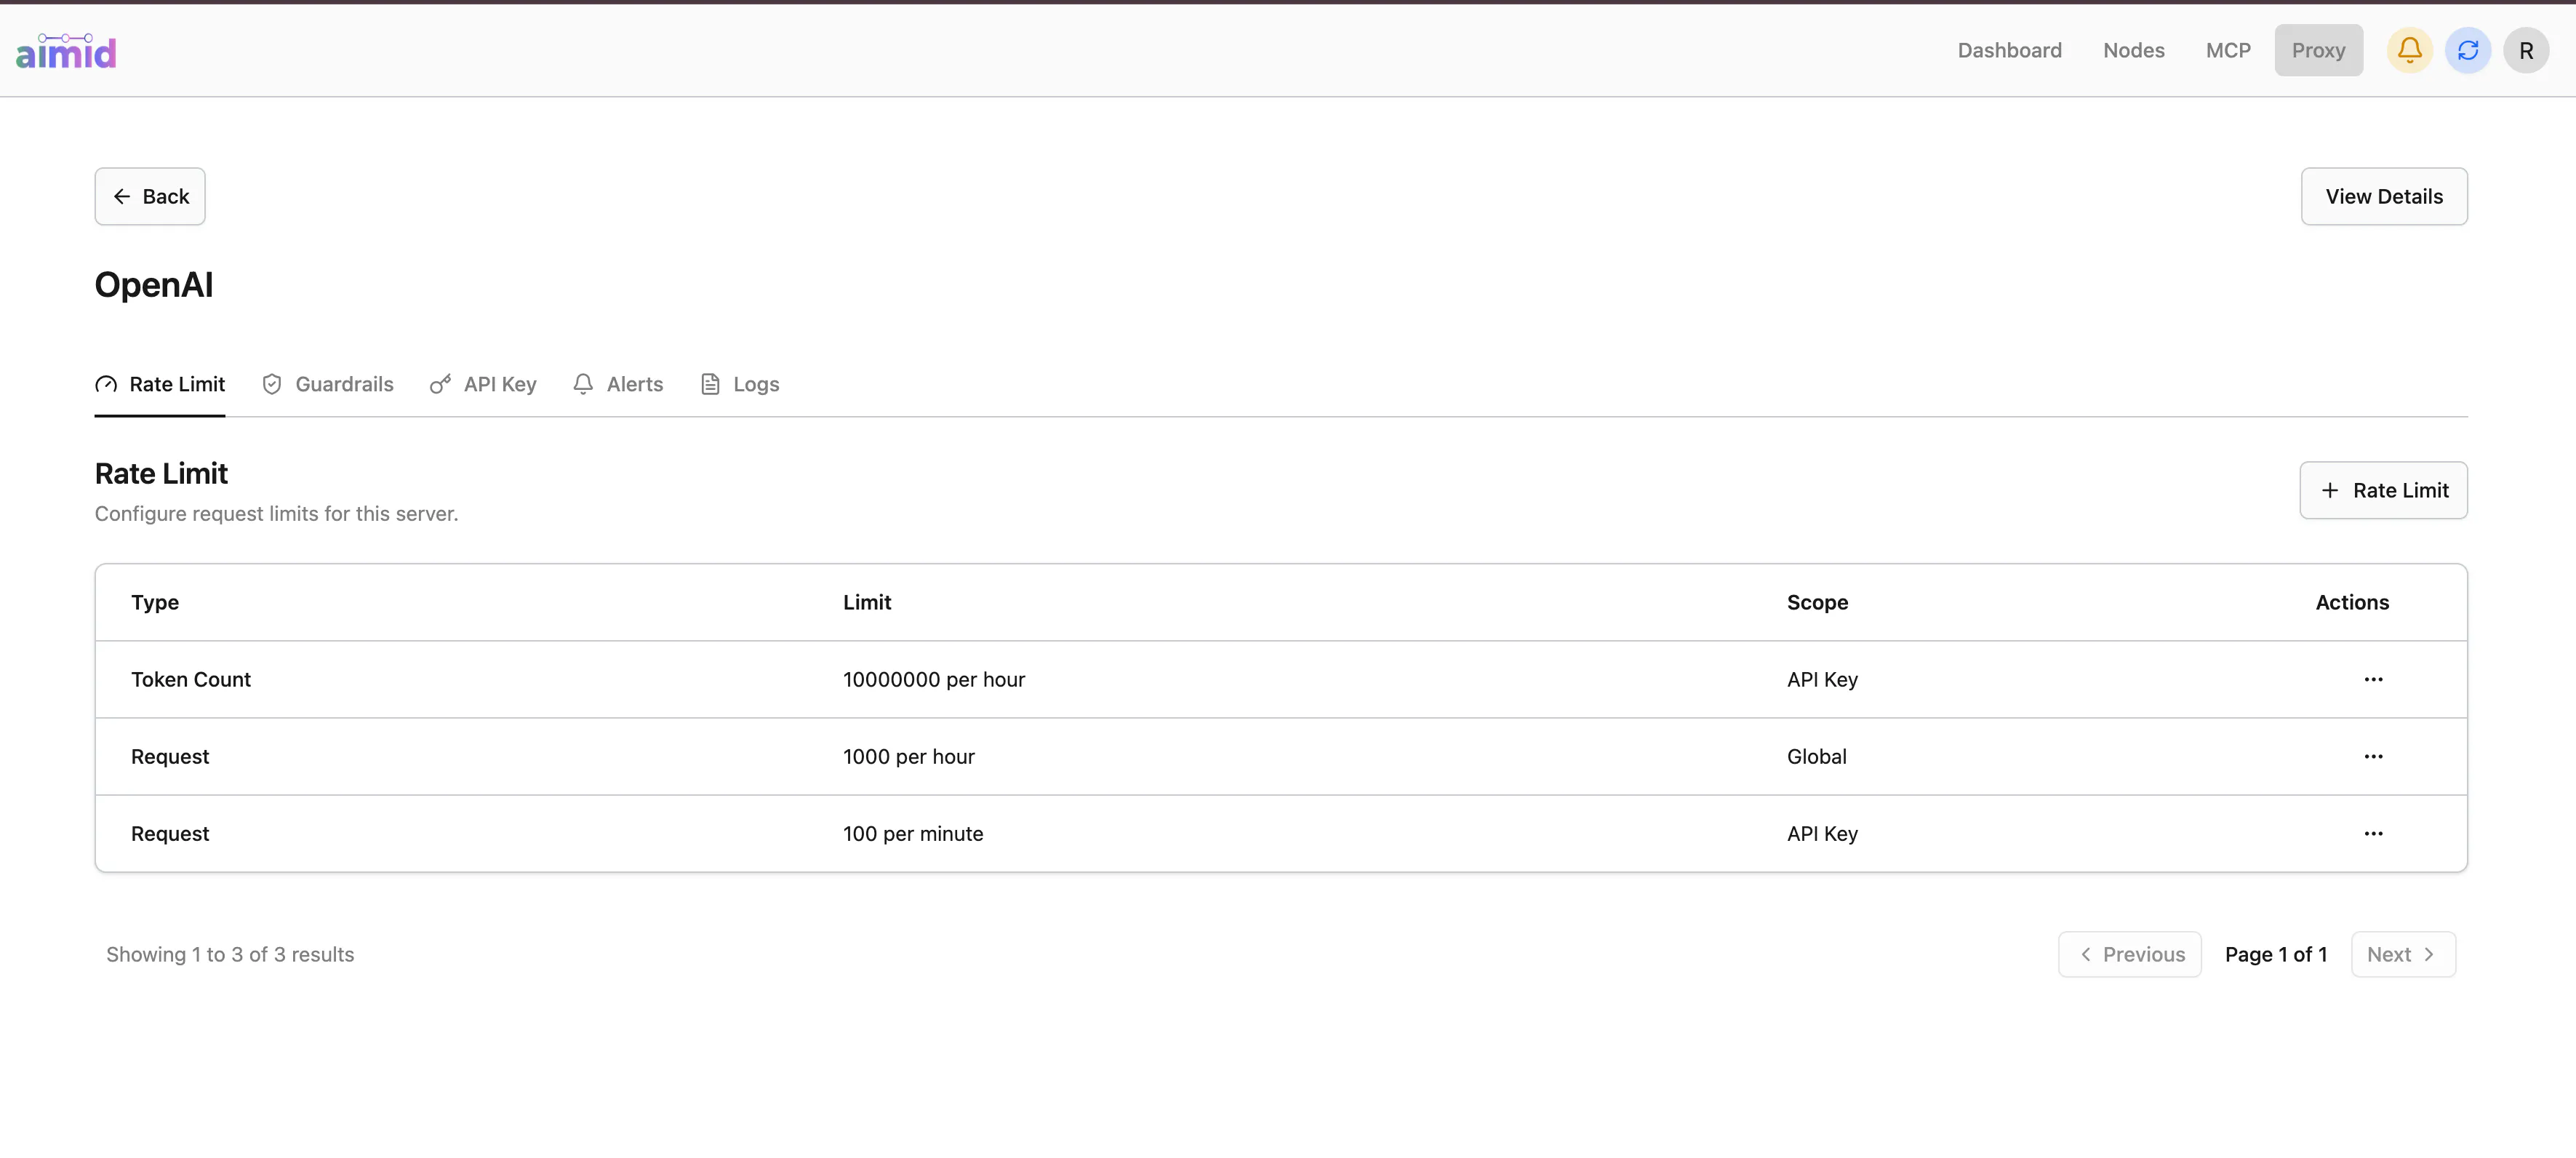Screen dimensions: 2576x1158
Task: Click the Previous page button
Action: [2130, 954]
